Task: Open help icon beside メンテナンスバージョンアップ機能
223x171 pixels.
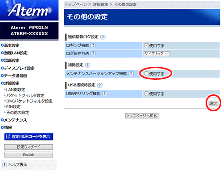Action: click(131, 73)
